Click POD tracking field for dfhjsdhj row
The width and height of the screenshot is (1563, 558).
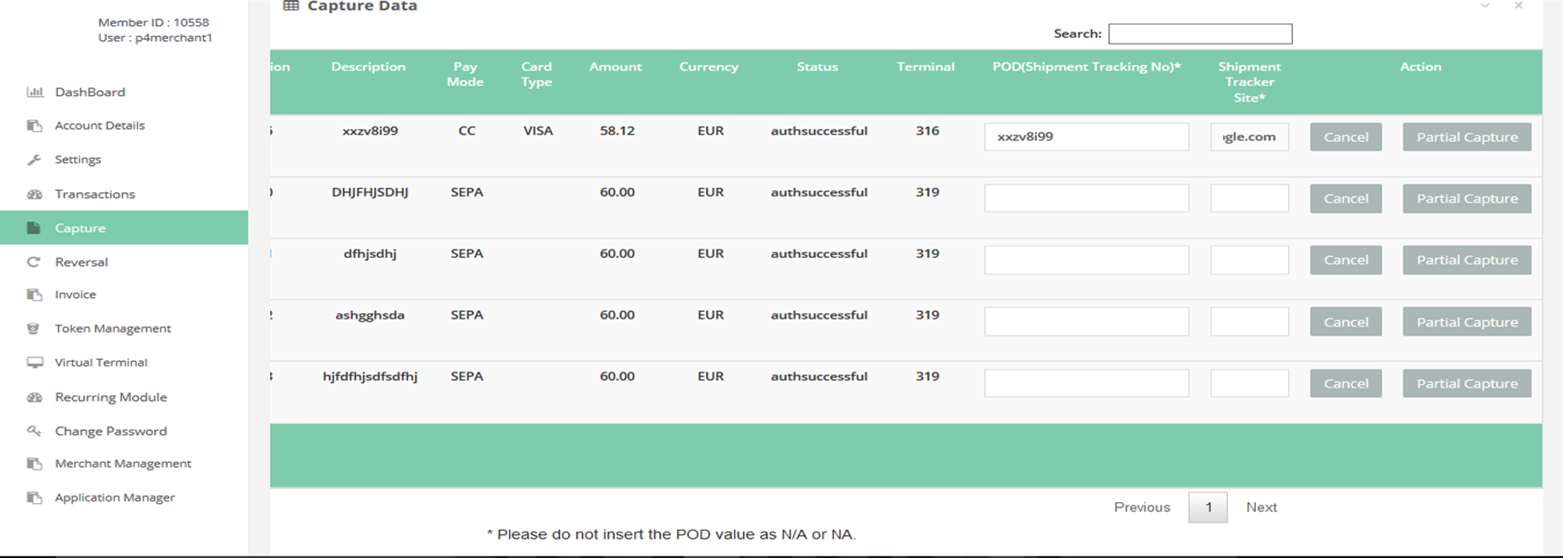pyautogui.click(x=1086, y=260)
